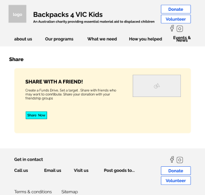Open the about us menu item
The width and height of the screenshot is (205, 195).
point(23,39)
